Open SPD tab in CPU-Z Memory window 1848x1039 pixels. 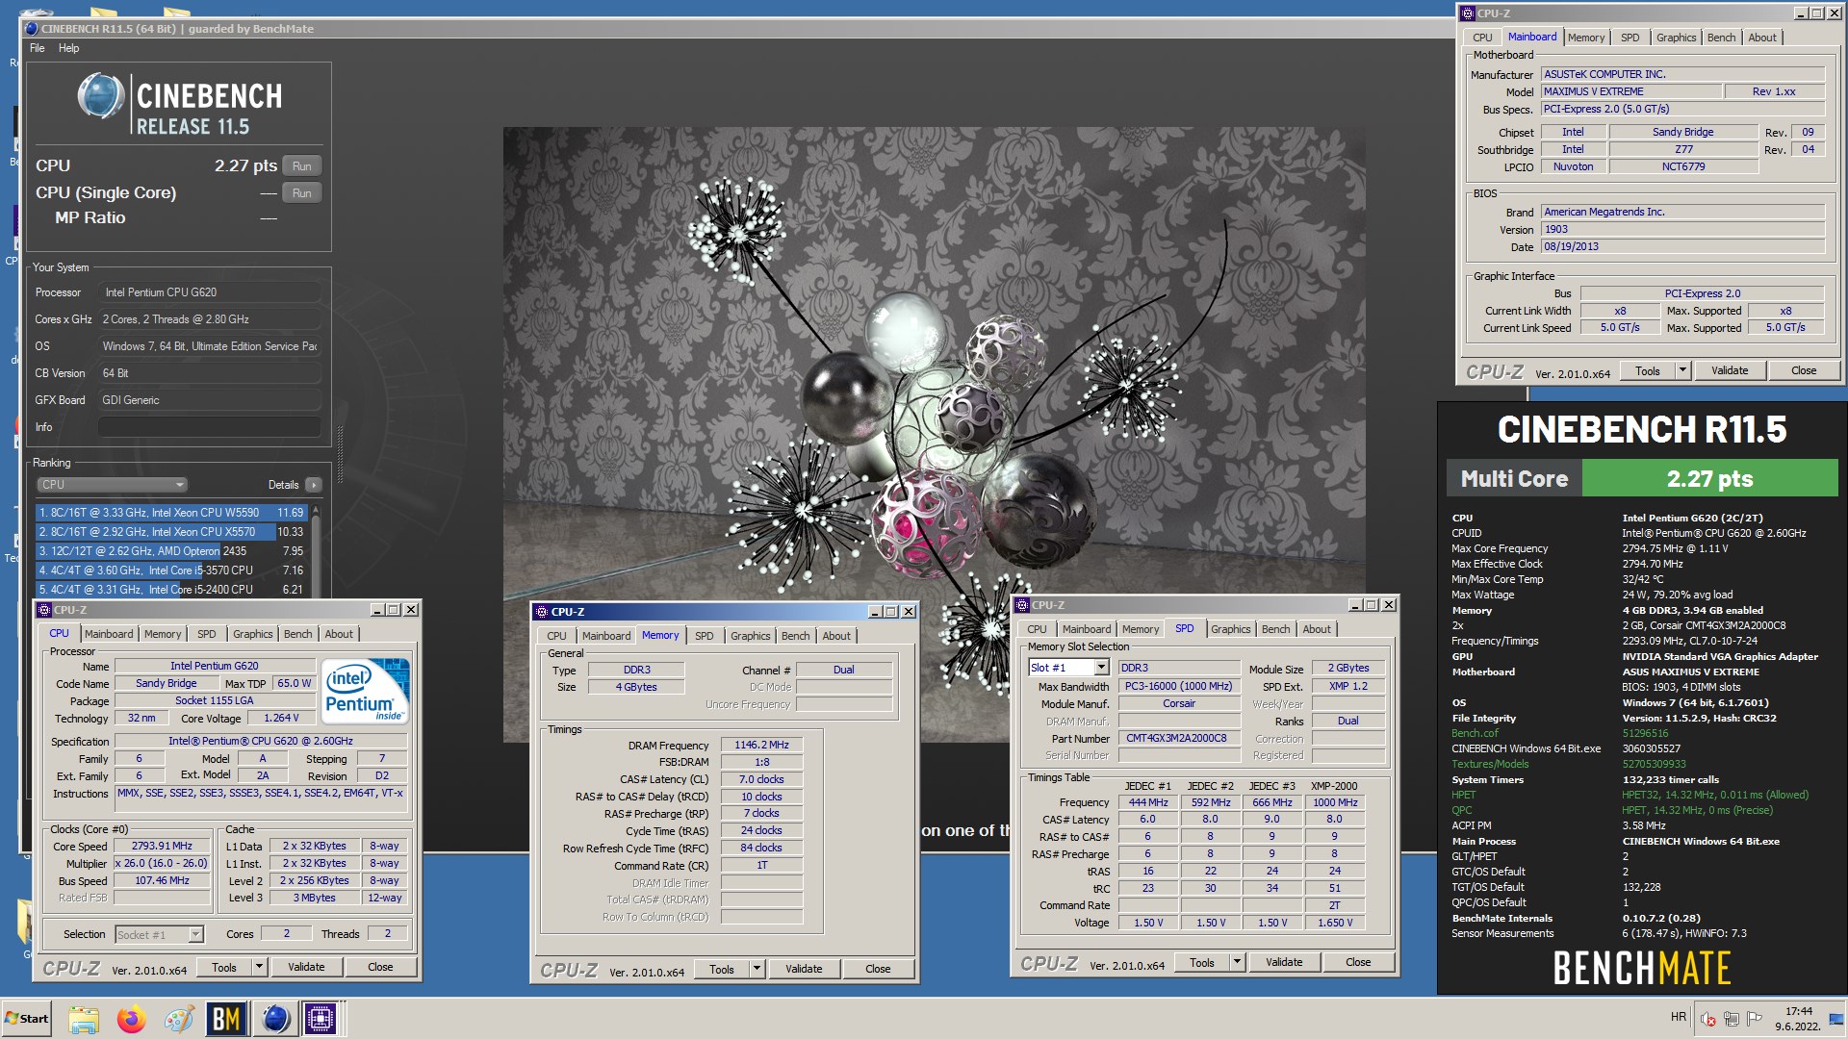[x=704, y=636]
